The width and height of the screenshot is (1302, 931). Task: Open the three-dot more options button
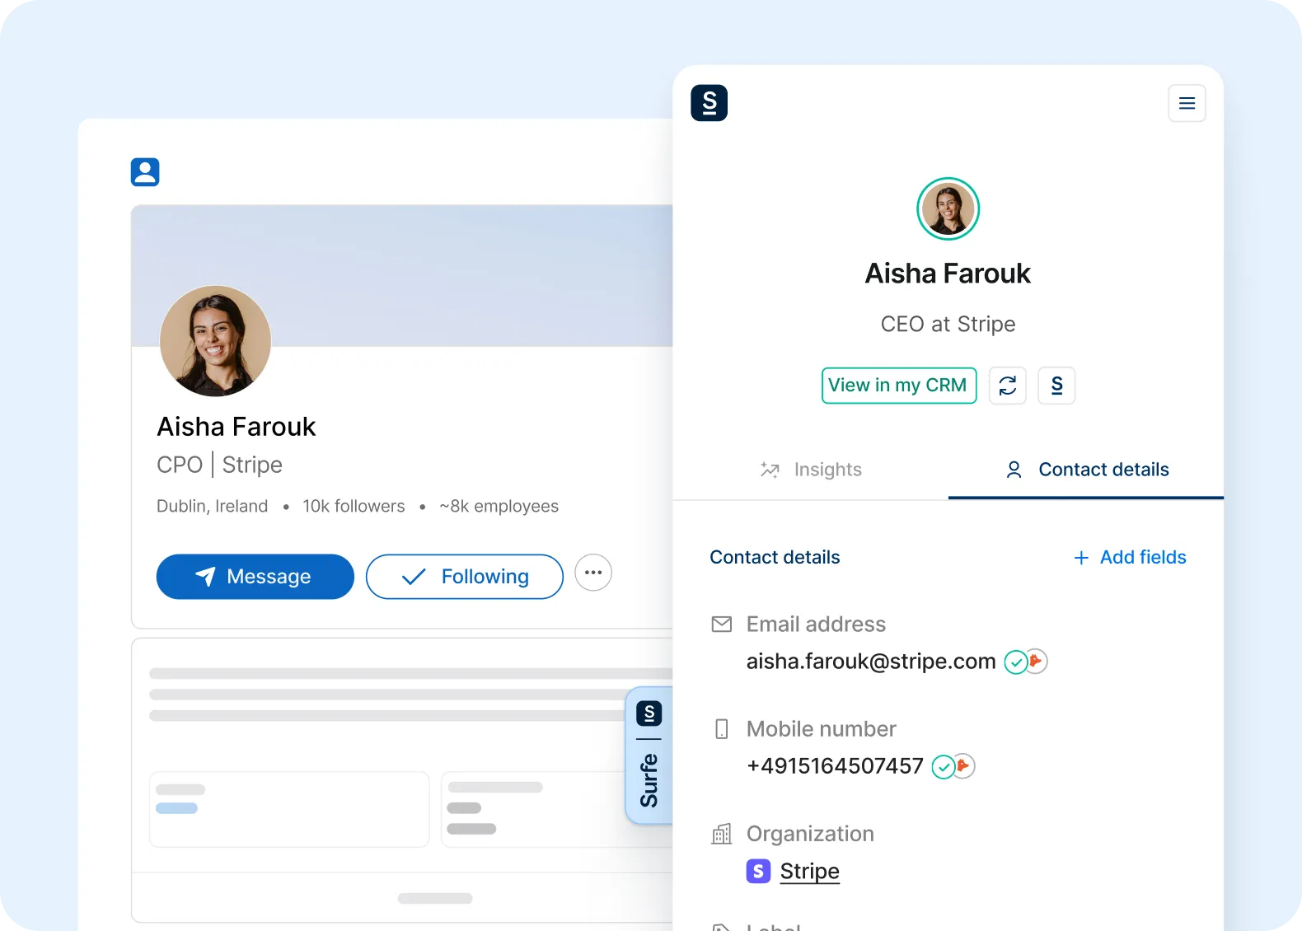pos(593,573)
